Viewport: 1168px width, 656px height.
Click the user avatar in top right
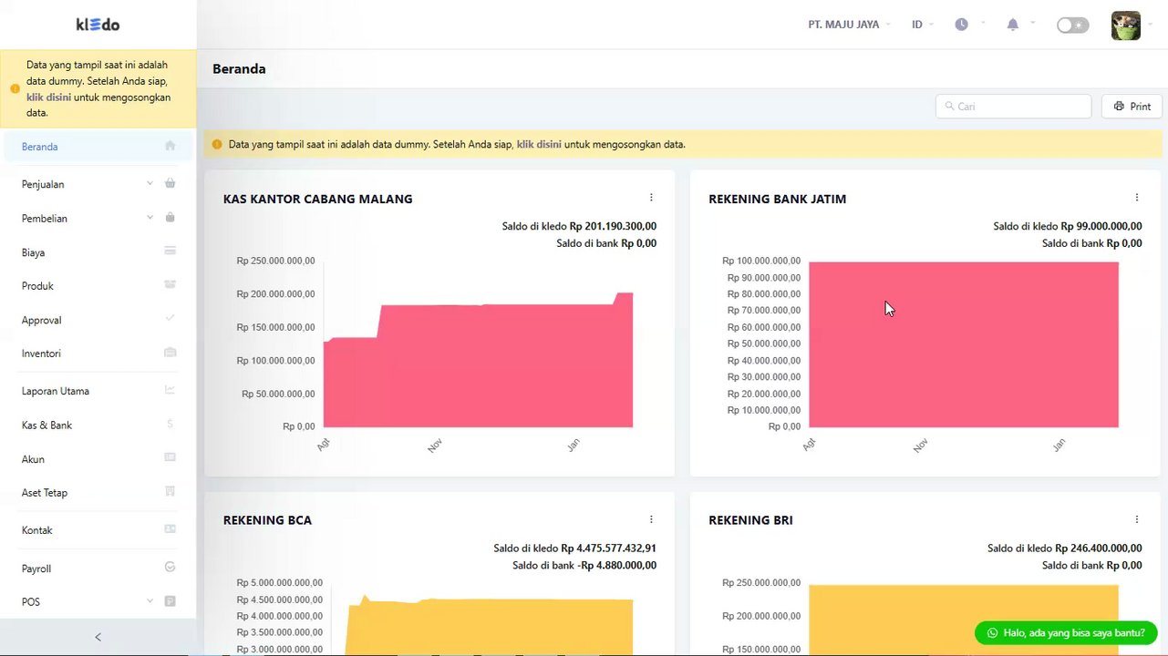pos(1126,26)
